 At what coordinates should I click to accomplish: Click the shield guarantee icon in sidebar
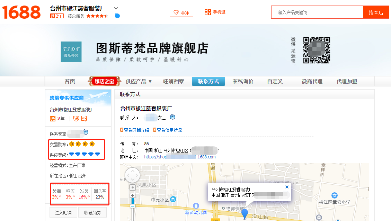click(x=76, y=119)
